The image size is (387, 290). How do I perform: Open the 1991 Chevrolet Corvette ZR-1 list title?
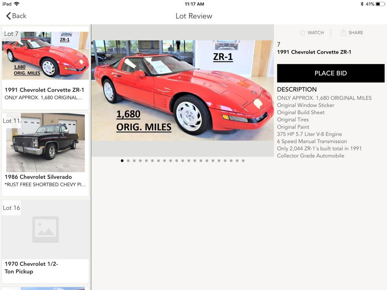pos(45,90)
